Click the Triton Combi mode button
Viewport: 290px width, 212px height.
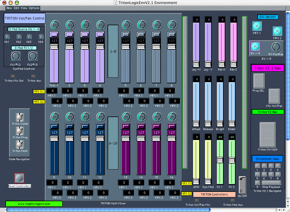coord(20,117)
